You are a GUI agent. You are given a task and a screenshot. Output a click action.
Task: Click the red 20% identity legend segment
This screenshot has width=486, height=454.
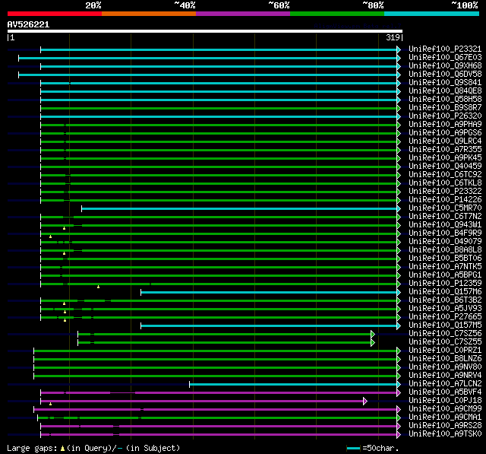click(x=54, y=14)
